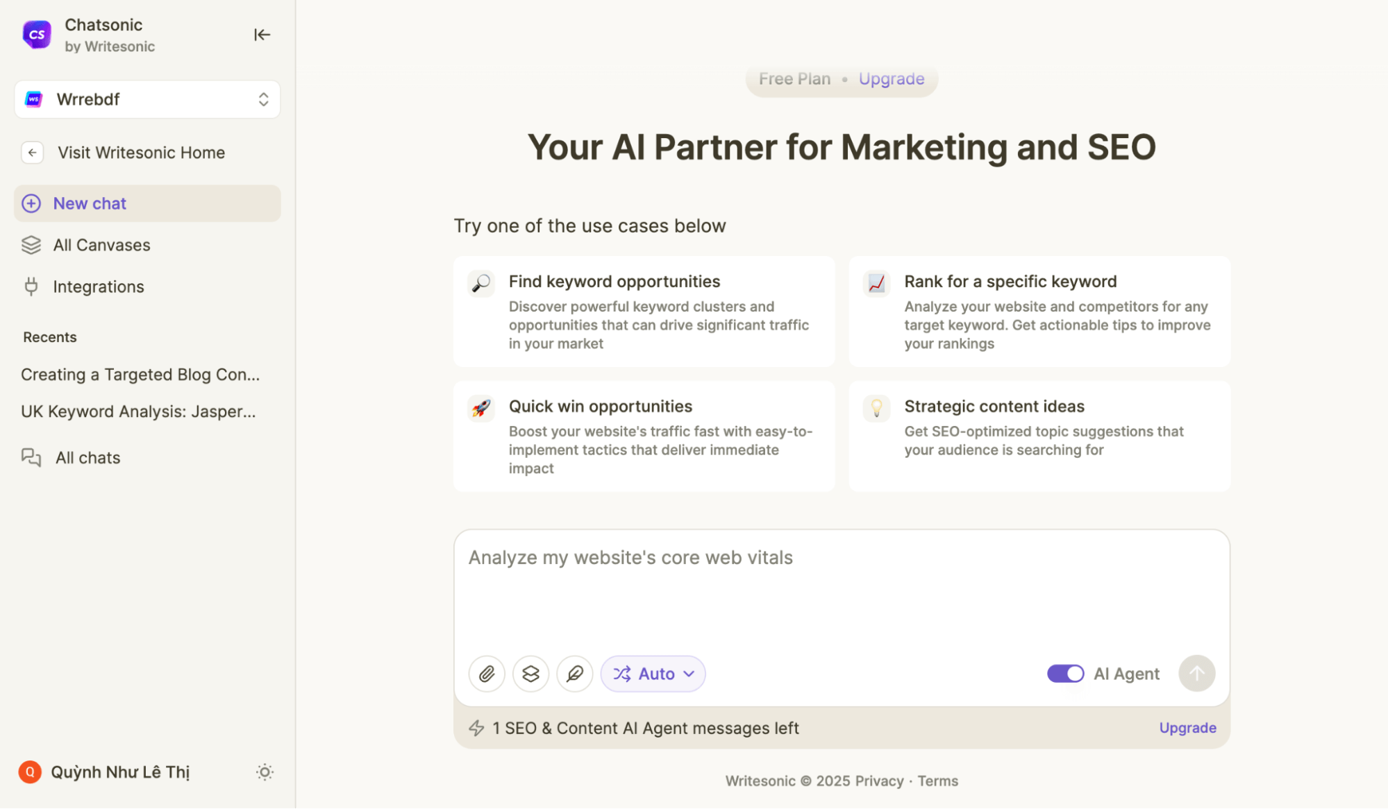
Task: Open recent chat Creating a Targeted Blog Con...
Action: (x=140, y=375)
